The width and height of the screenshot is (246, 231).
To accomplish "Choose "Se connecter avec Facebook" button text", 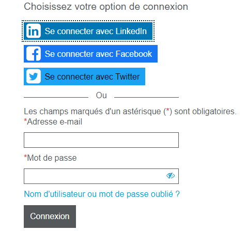I will [x=98, y=54].
